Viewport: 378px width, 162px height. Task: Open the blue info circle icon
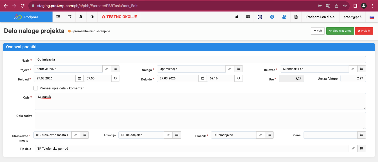(x=272, y=17)
